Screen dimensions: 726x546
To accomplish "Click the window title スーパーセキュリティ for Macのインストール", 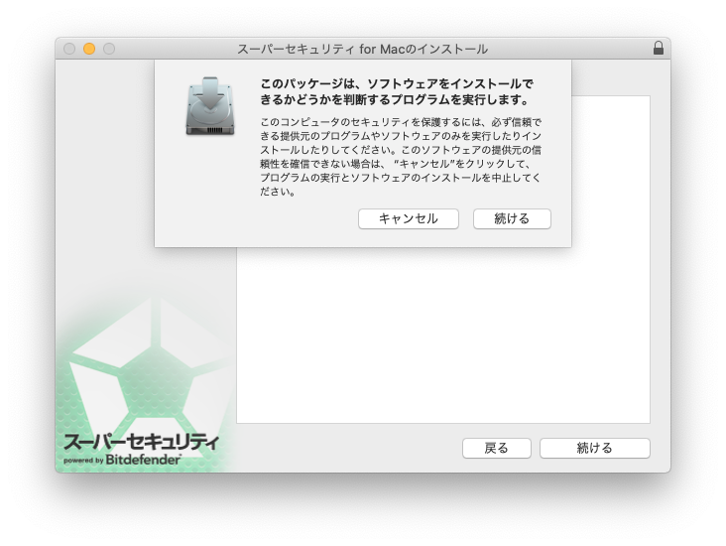I will [x=362, y=49].
